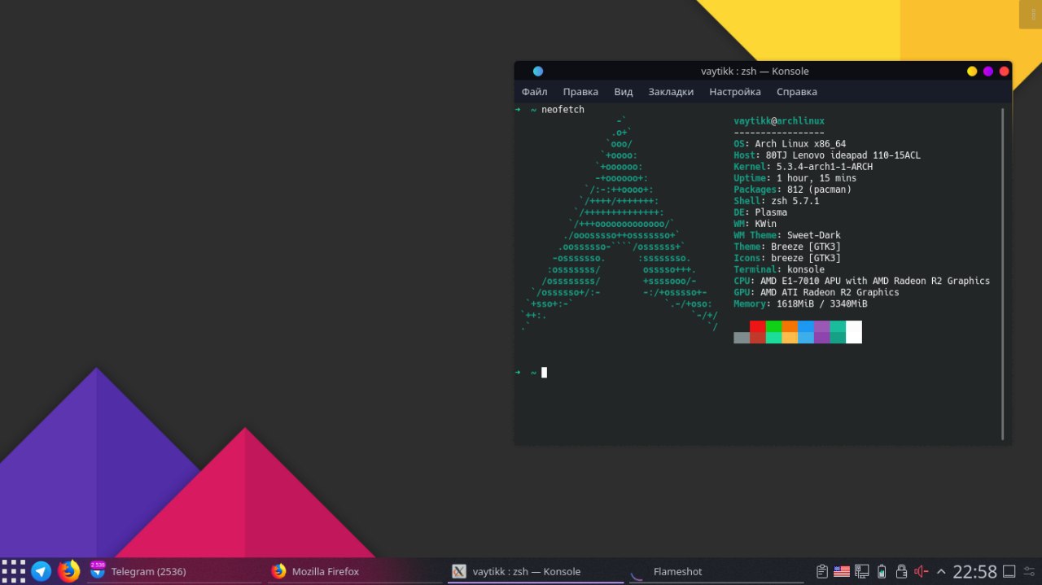Click the gray block in neofetch palette
Image resolution: width=1042 pixels, height=585 pixels.
coord(742,338)
